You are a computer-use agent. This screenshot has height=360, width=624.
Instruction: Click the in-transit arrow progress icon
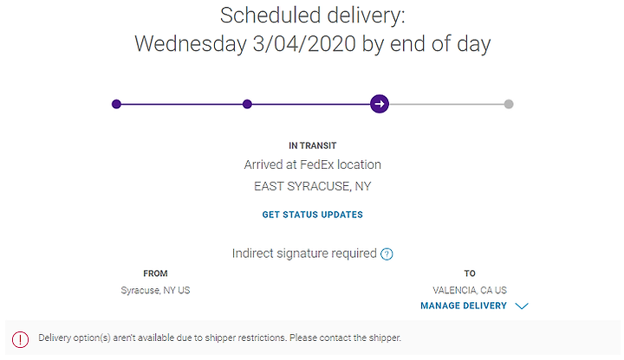[x=380, y=104]
